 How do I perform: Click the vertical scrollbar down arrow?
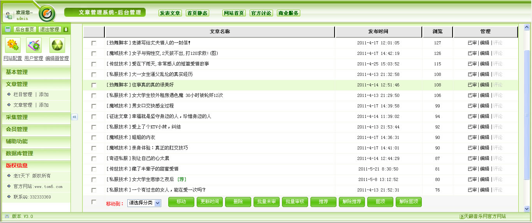[x=527, y=209]
